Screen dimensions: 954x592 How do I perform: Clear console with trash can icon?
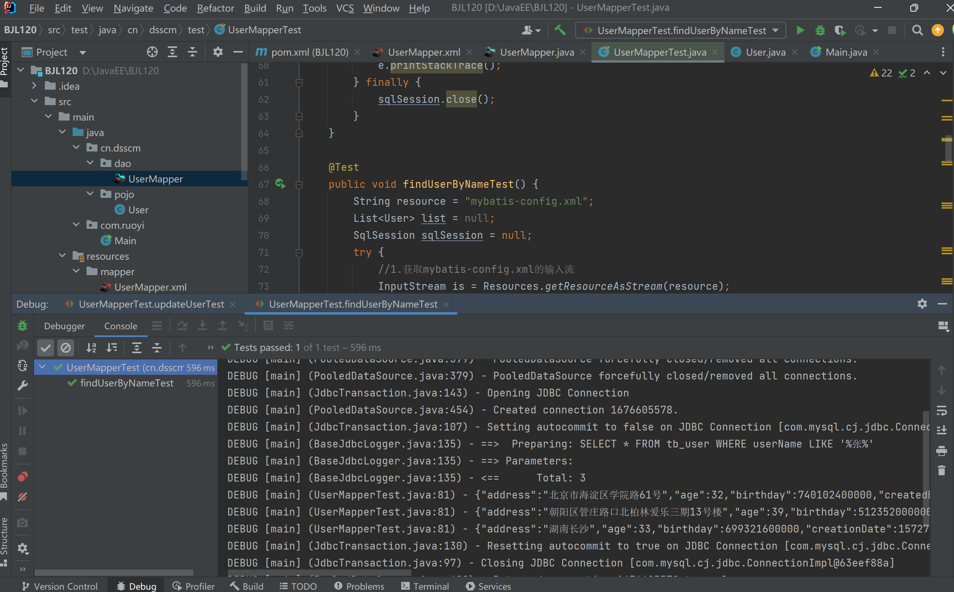pyautogui.click(x=942, y=471)
